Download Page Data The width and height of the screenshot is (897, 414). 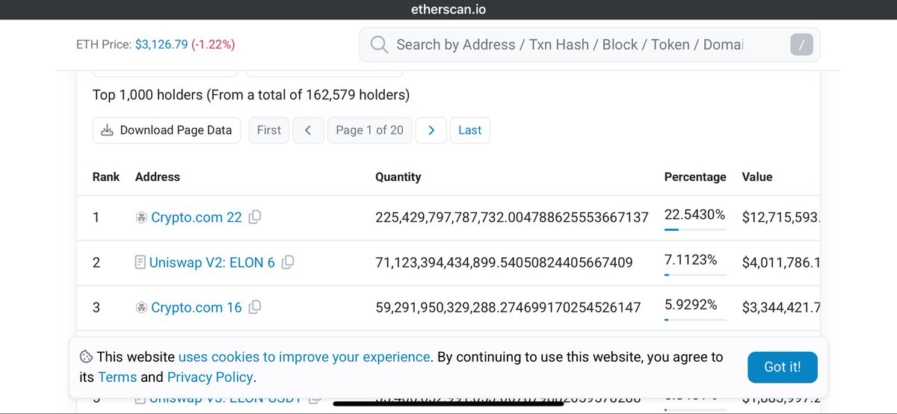167,130
